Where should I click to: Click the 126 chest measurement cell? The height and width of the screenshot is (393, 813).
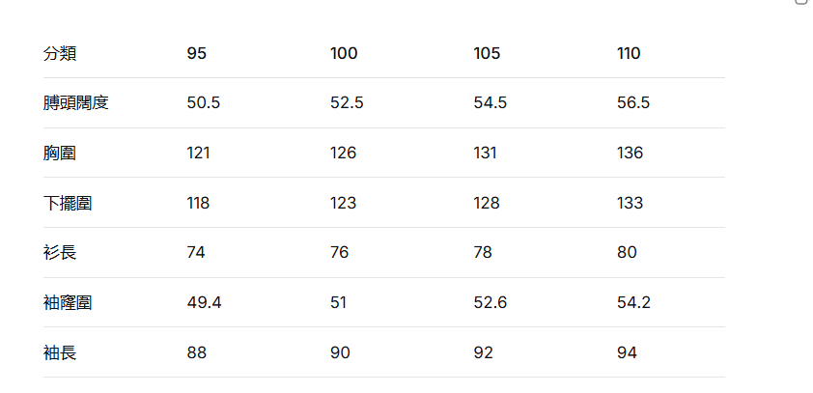(343, 153)
